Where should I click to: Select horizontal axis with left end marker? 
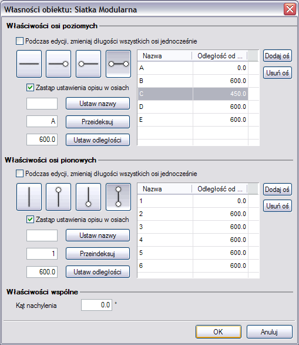pyautogui.click(x=88, y=64)
